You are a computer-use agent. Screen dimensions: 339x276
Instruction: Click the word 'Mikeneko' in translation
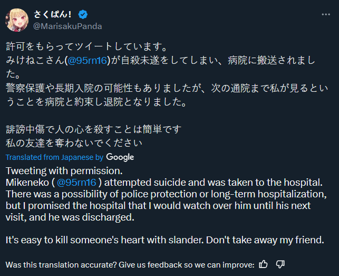tap(27, 182)
